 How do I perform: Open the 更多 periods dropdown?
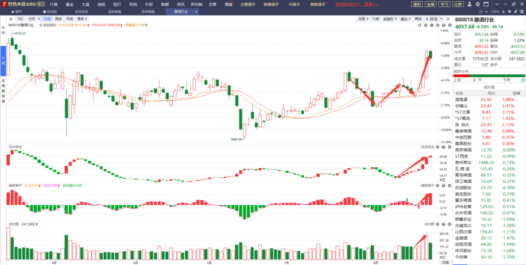click(82, 19)
